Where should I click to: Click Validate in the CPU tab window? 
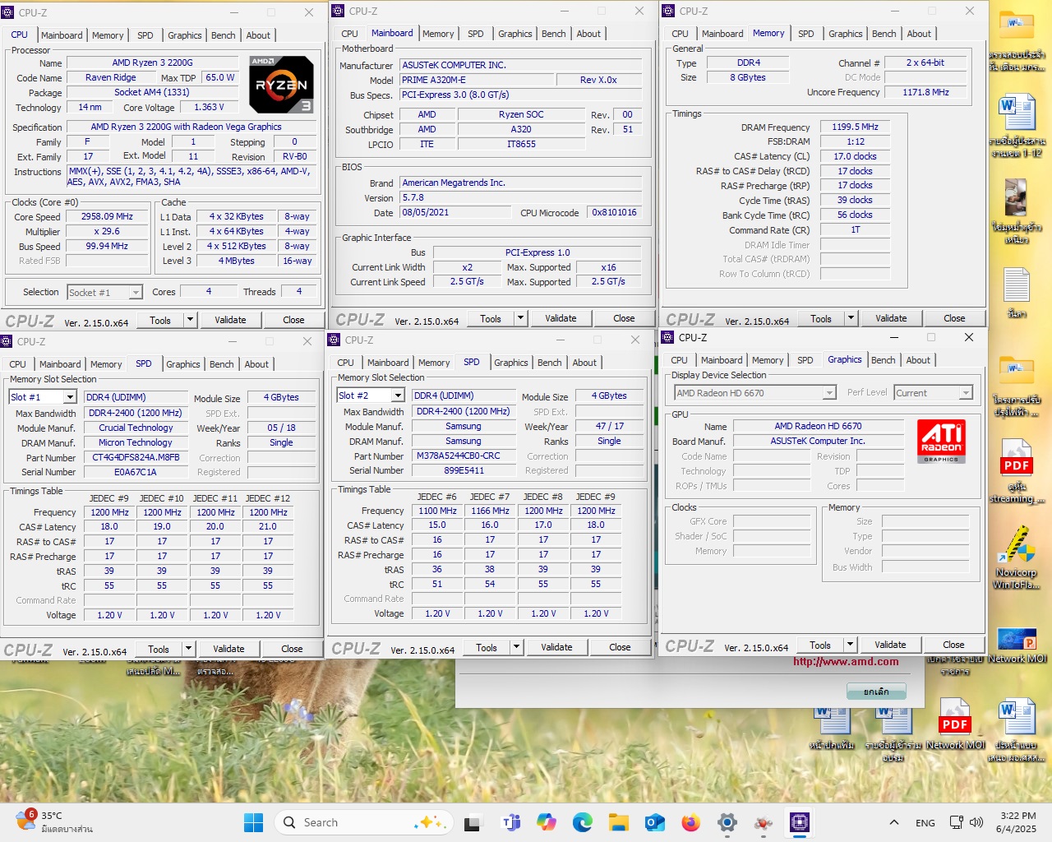230,320
